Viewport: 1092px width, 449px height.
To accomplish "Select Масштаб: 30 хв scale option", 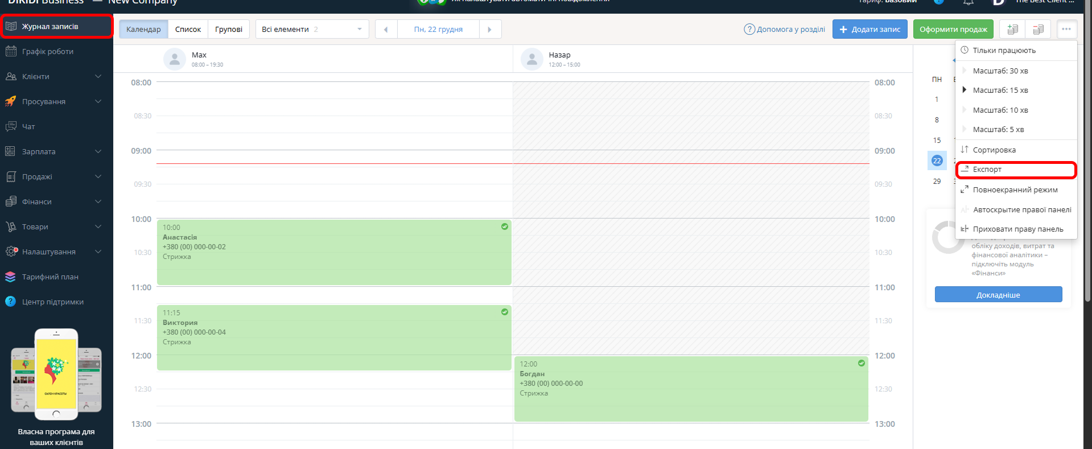I will point(1000,71).
